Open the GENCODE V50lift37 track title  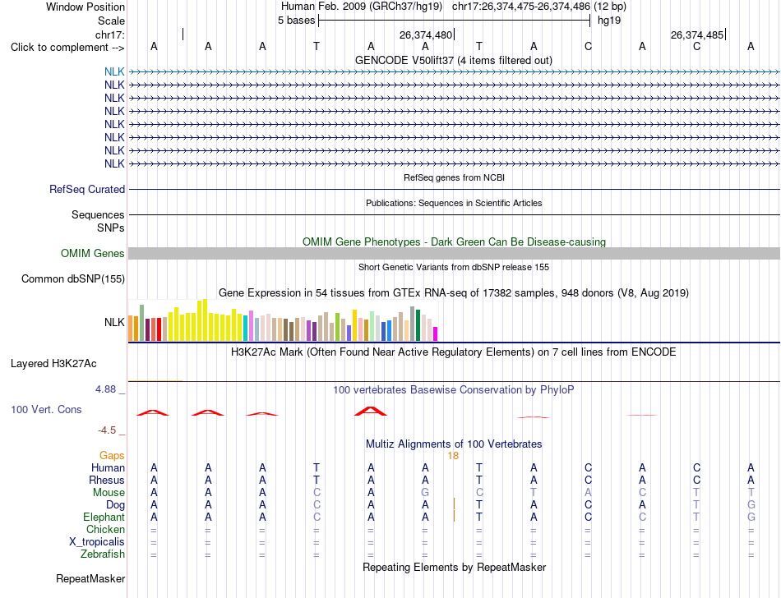tap(453, 60)
